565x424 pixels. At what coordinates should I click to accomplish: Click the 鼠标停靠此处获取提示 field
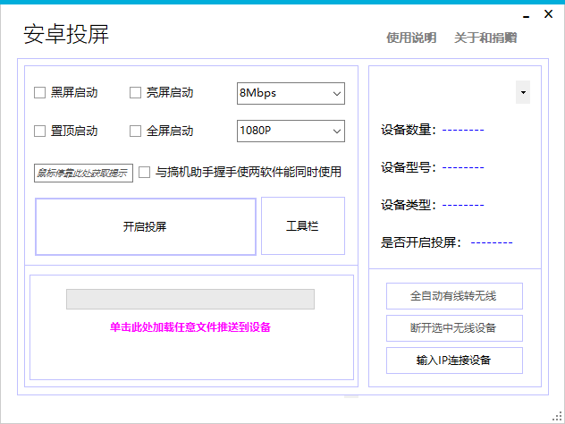tap(83, 173)
